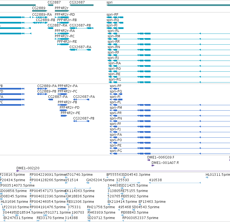Click the RE33170.5prime EST label
The image size is (230, 222).
pos(50,218)
